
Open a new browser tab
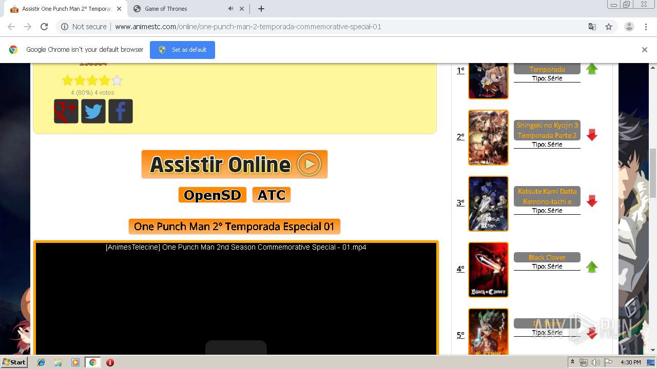click(x=261, y=9)
